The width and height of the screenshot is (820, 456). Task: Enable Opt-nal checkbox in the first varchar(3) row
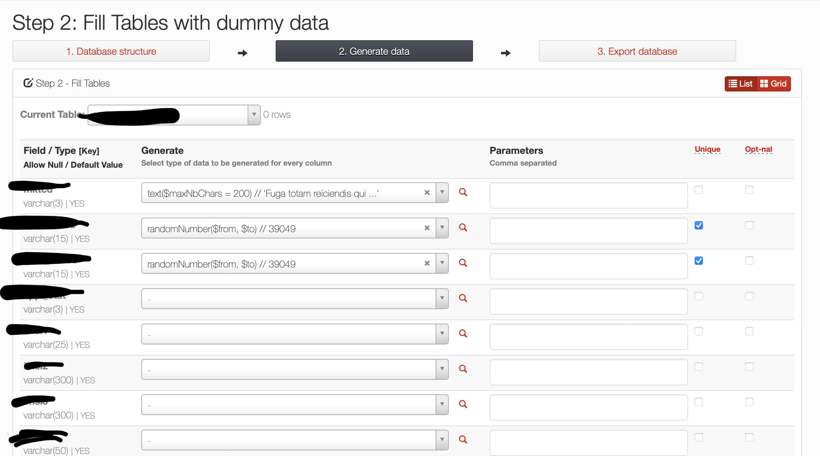click(749, 190)
